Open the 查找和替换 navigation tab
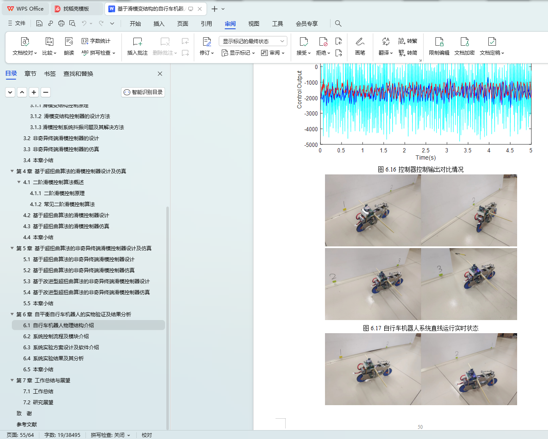 78,74
